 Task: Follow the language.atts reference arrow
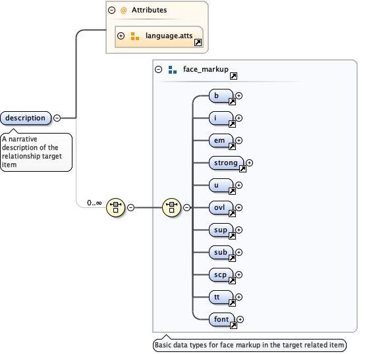click(198, 43)
